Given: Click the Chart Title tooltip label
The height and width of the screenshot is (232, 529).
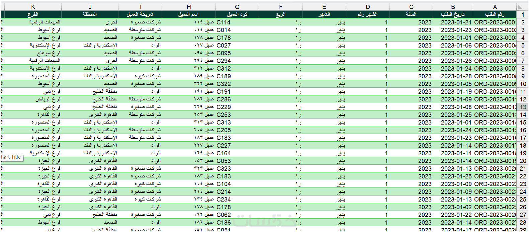Looking at the screenshot, I should 11,157.
